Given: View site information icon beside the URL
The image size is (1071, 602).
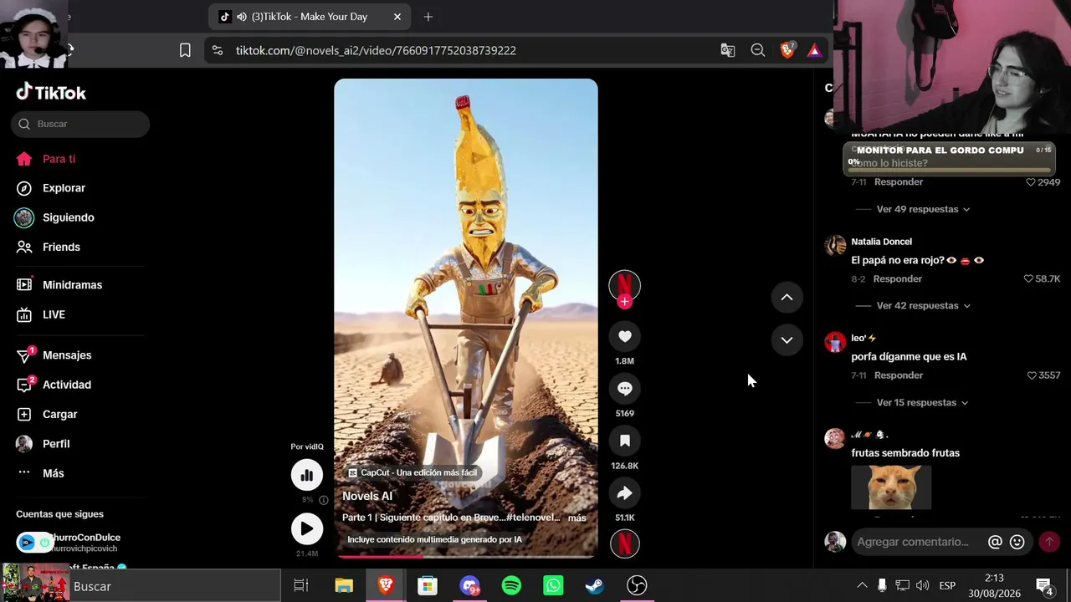Looking at the screenshot, I should [x=218, y=50].
